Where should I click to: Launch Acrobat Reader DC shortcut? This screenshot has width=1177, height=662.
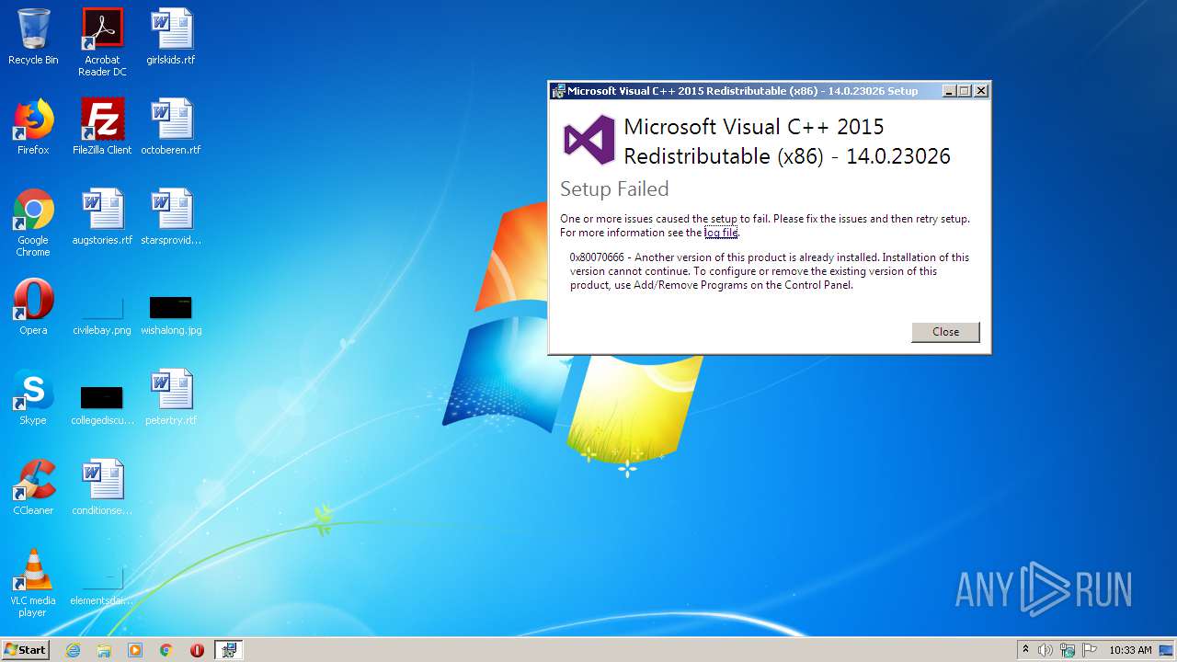coord(102,42)
